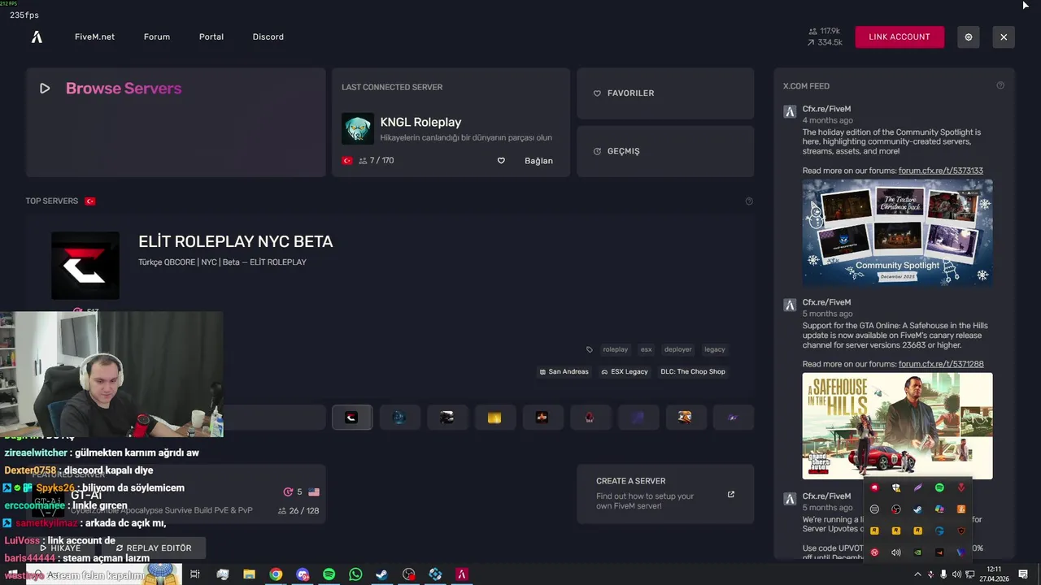Open Google Chrome from the taskbar
This screenshot has width=1041, height=585.
click(276, 574)
